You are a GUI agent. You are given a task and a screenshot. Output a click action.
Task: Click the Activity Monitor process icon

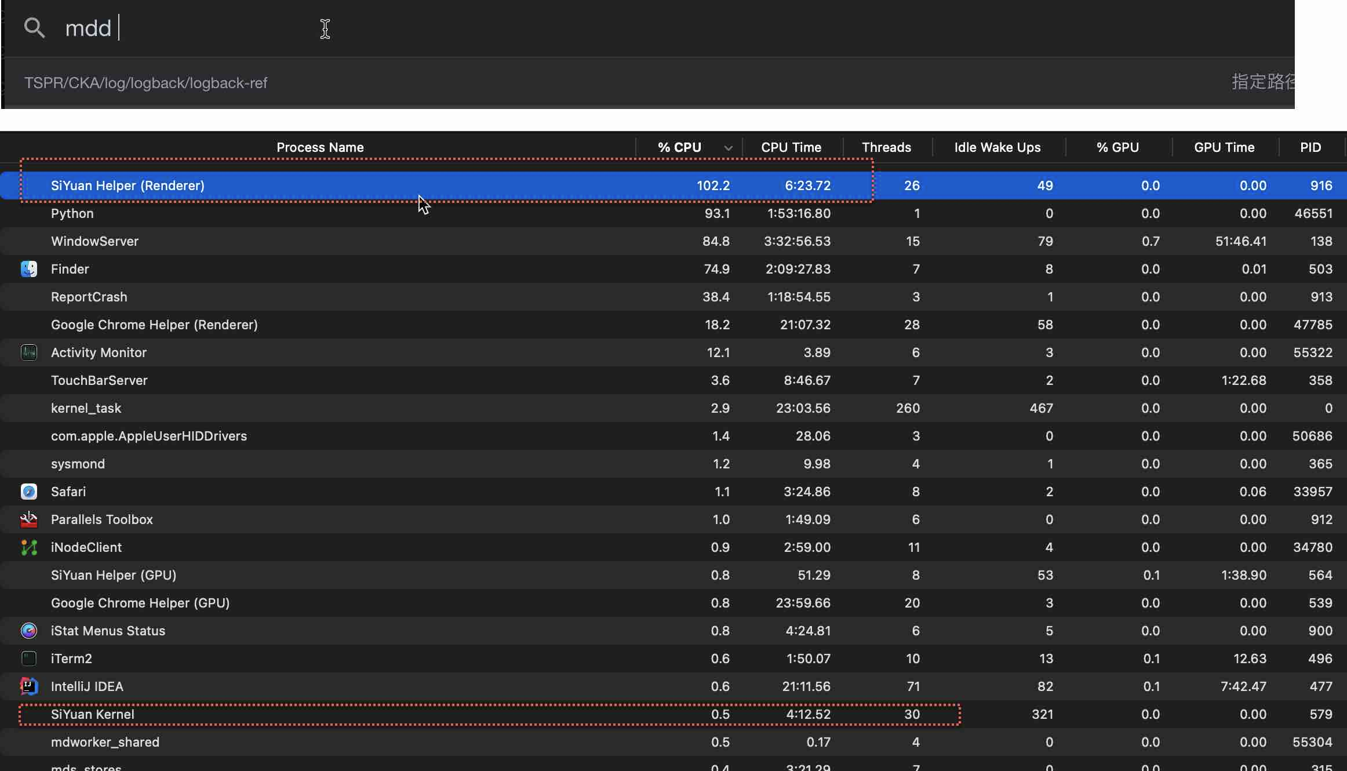[x=29, y=352]
